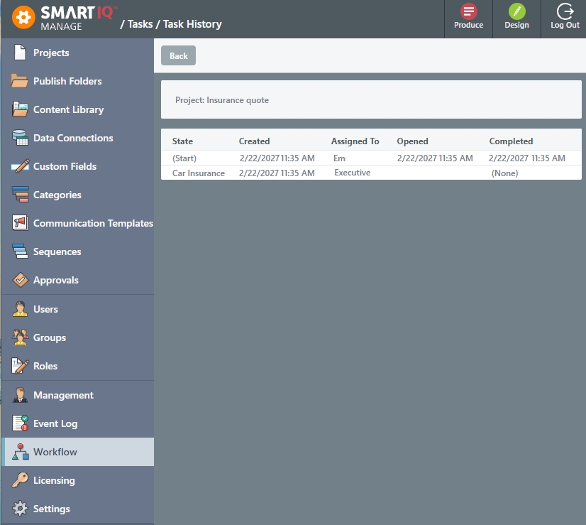Click the Projects document icon

(x=20, y=53)
